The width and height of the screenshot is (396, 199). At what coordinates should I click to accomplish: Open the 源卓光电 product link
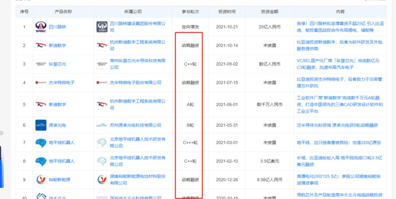(x=57, y=125)
